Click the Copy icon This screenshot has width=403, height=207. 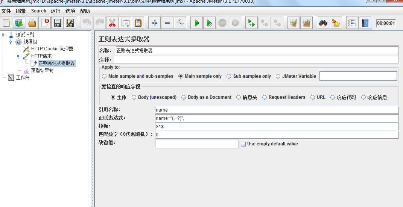coord(125,23)
